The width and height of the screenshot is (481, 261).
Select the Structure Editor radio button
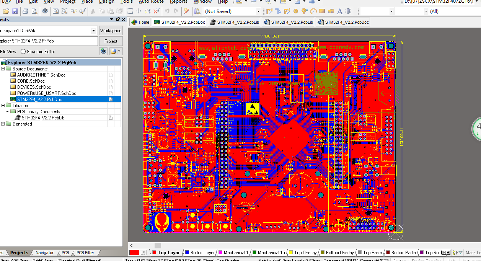23,52
